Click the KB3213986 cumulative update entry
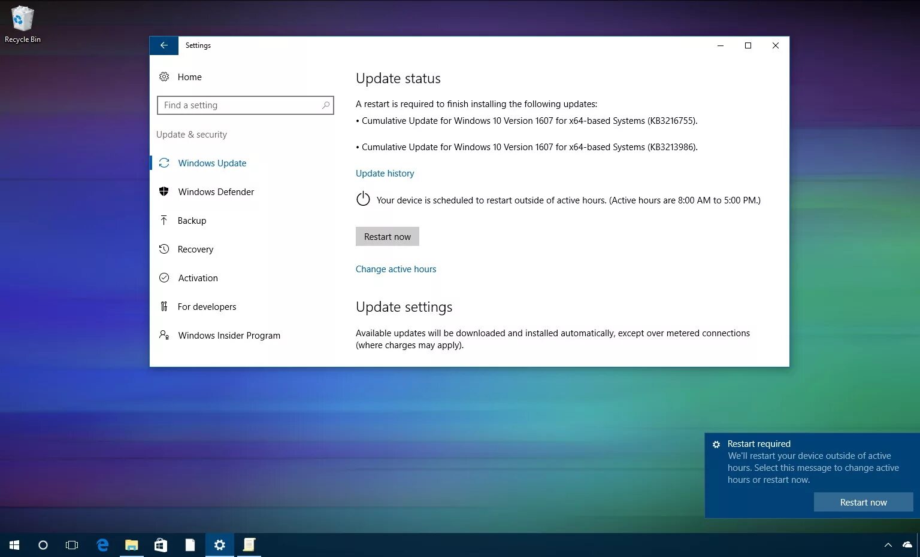The width and height of the screenshot is (920, 557). pyautogui.click(x=527, y=147)
